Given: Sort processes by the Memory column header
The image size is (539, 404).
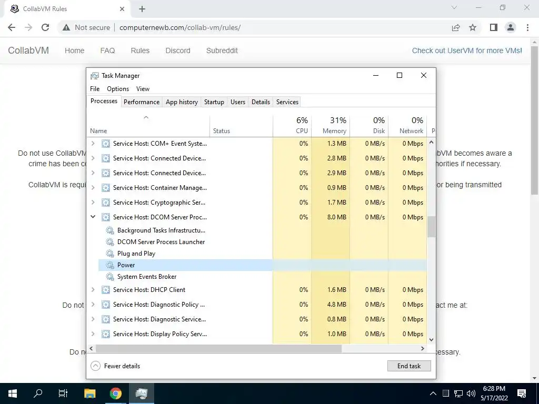Looking at the screenshot, I should [x=331, y=125].
